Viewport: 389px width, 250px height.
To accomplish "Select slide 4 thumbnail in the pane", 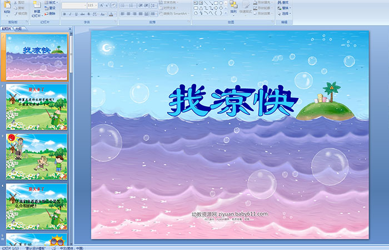I will click(x=37, y=207).
